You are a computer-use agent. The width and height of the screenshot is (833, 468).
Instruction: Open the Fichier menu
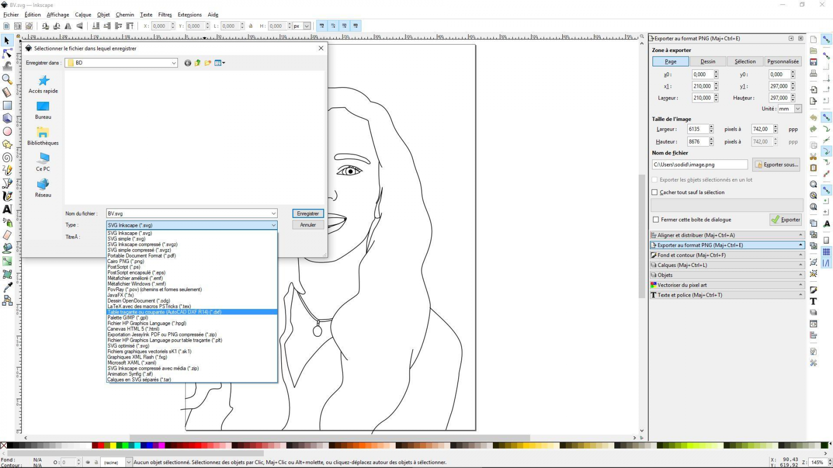pyautogui.click(x=11, y=14)
